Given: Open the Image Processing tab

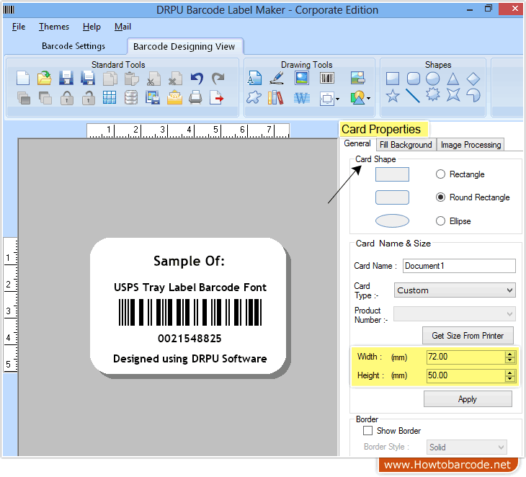Looking at the screenshot, I should [471, 145].
